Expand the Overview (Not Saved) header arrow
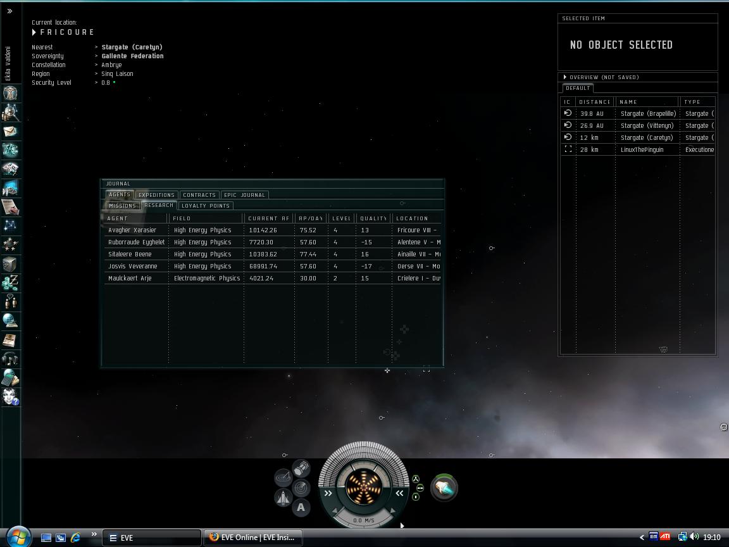729x547 pixels. point(565,77)
